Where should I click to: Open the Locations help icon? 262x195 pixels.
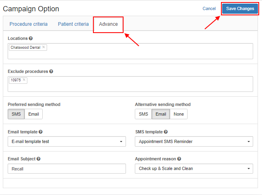pos(31,38)
